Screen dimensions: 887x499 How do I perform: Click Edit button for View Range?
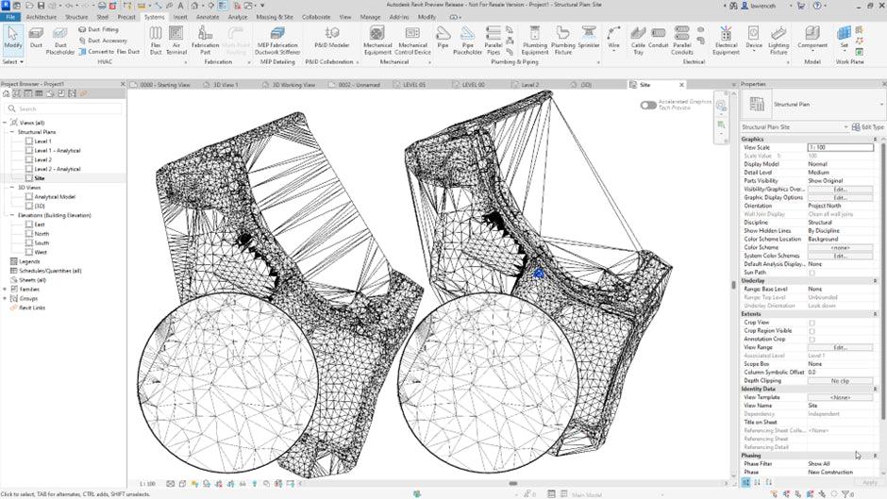[840, 347]
